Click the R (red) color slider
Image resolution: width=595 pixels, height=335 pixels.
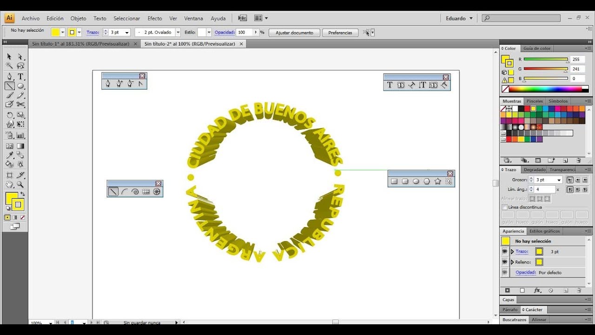(x=546, y=60)
